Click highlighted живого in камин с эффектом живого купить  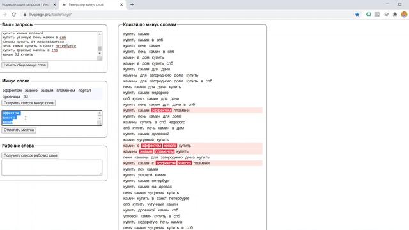(x=170, y=146)
